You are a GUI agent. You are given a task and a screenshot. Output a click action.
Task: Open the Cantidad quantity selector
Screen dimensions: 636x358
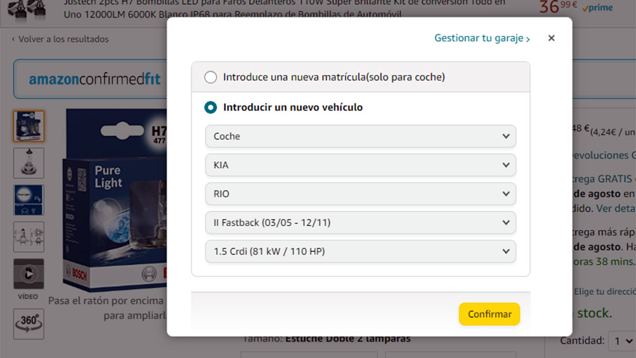click(621, 340)
